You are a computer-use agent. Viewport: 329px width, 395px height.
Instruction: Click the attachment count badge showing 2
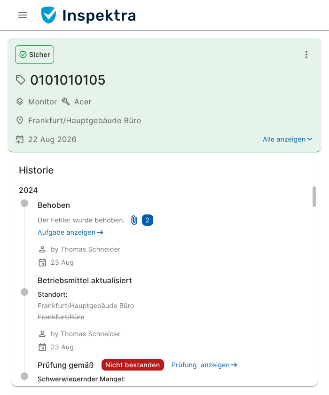point(148,220)
